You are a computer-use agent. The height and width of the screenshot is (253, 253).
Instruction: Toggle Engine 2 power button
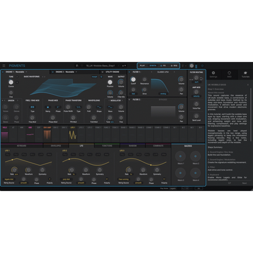pyautogui.click(x=53, y=72)
